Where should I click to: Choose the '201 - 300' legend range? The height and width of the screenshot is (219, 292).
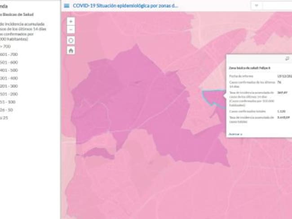(9, 86)
